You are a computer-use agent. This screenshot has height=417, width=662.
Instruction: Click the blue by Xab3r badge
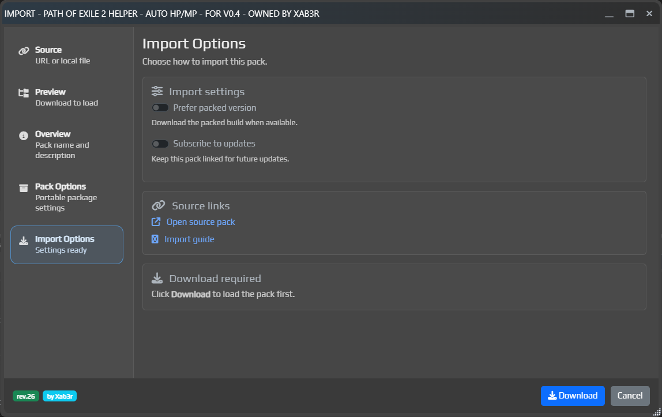[59, 396]
